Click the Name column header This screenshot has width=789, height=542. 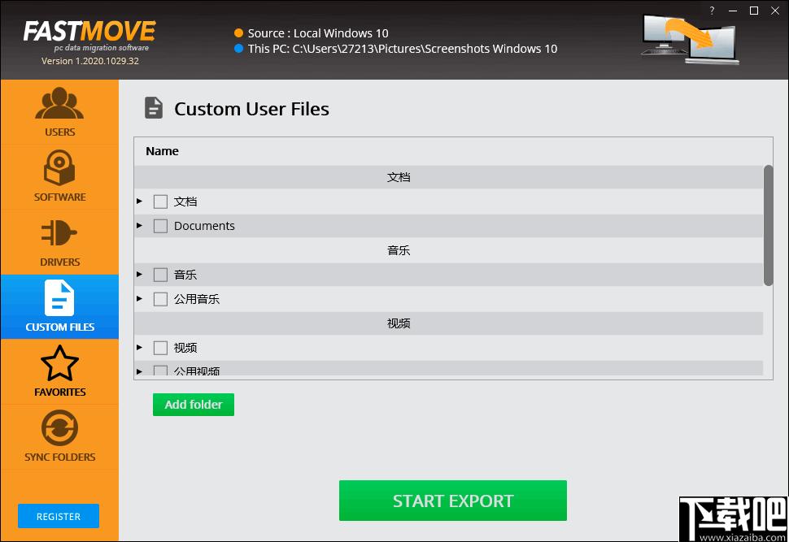click(162, 151)
